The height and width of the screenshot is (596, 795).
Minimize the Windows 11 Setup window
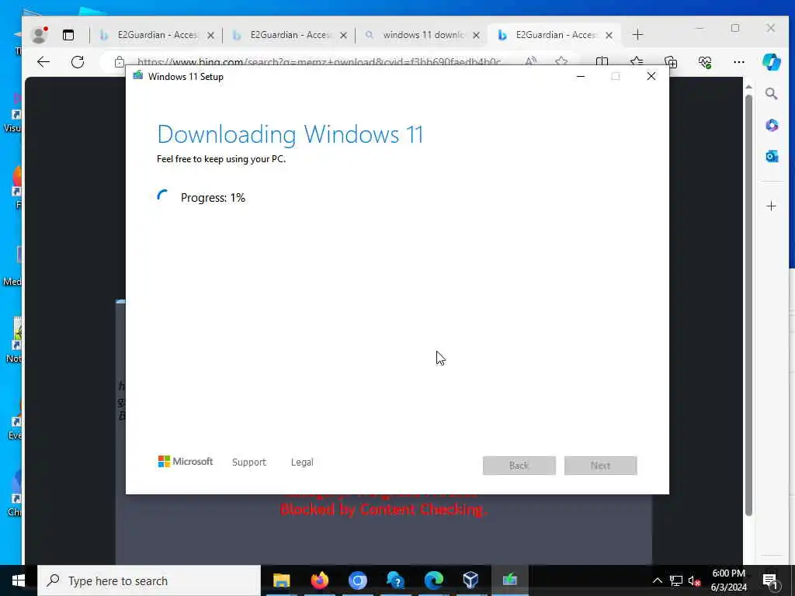[581, 77]
